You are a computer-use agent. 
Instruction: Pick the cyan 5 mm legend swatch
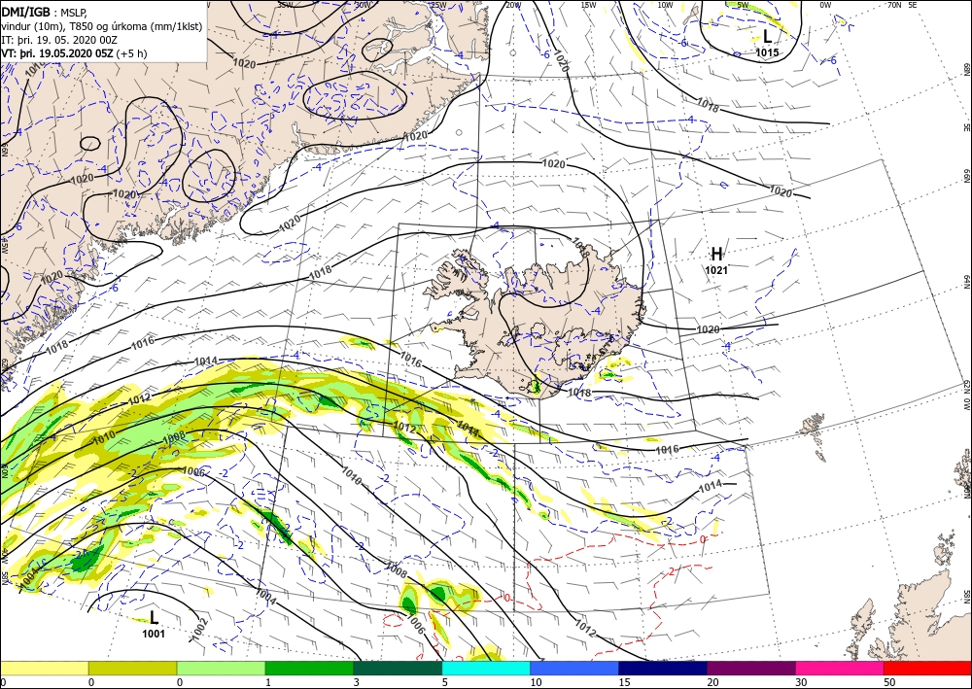click(x=486, y=668)
